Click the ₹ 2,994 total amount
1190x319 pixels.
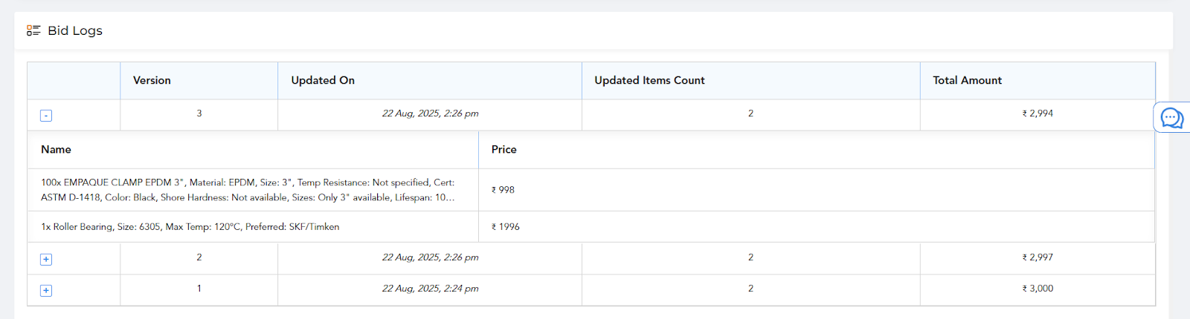1038,114
